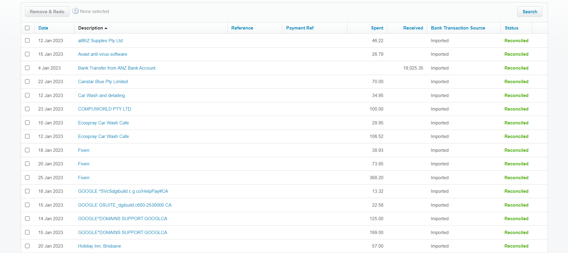
Task: Sort by the Reference column header
Action: point(242,28)
